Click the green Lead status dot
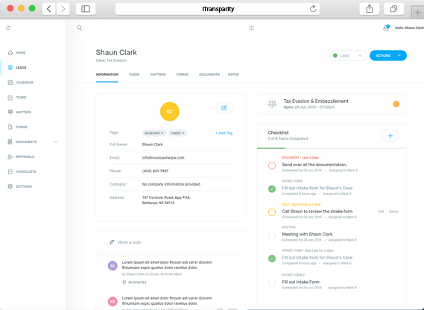 [x=335, y=56]
